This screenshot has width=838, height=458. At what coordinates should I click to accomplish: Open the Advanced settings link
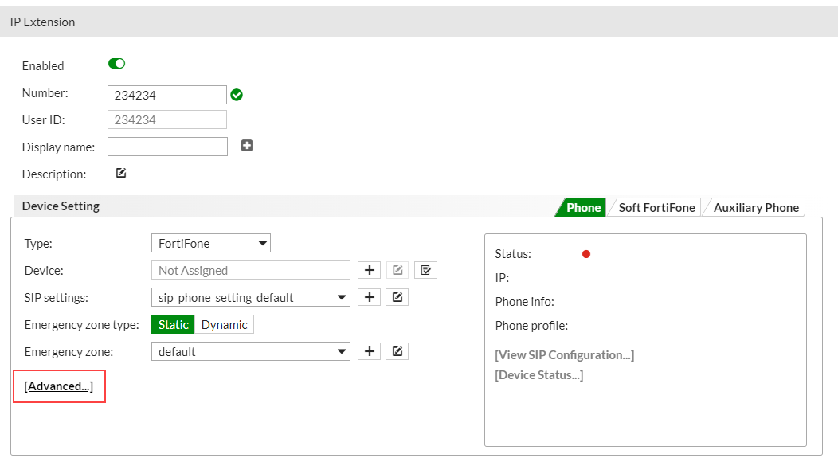coord(59,386)
